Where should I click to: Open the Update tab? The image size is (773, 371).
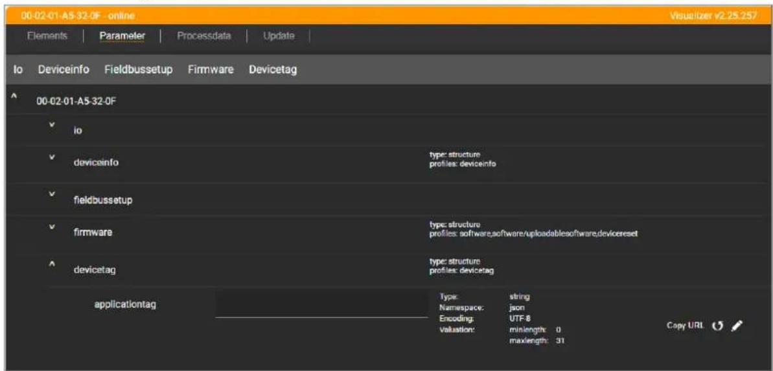[279, 36]
